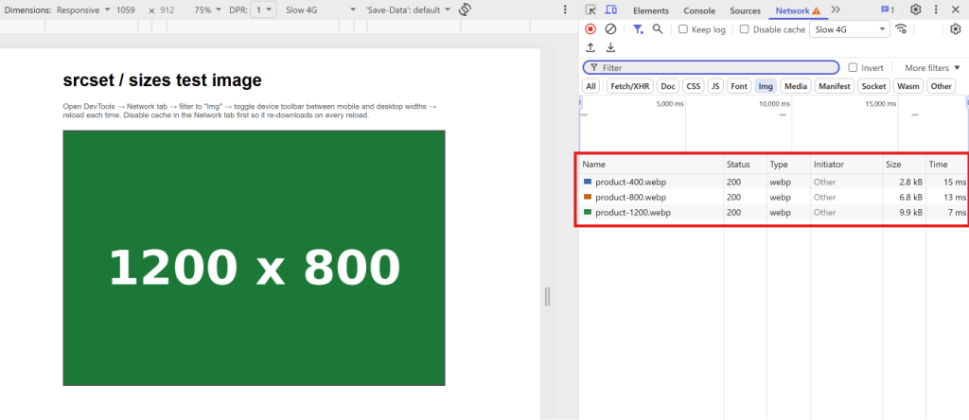Click the blue product-400.webp file icon

pos(588,182)
